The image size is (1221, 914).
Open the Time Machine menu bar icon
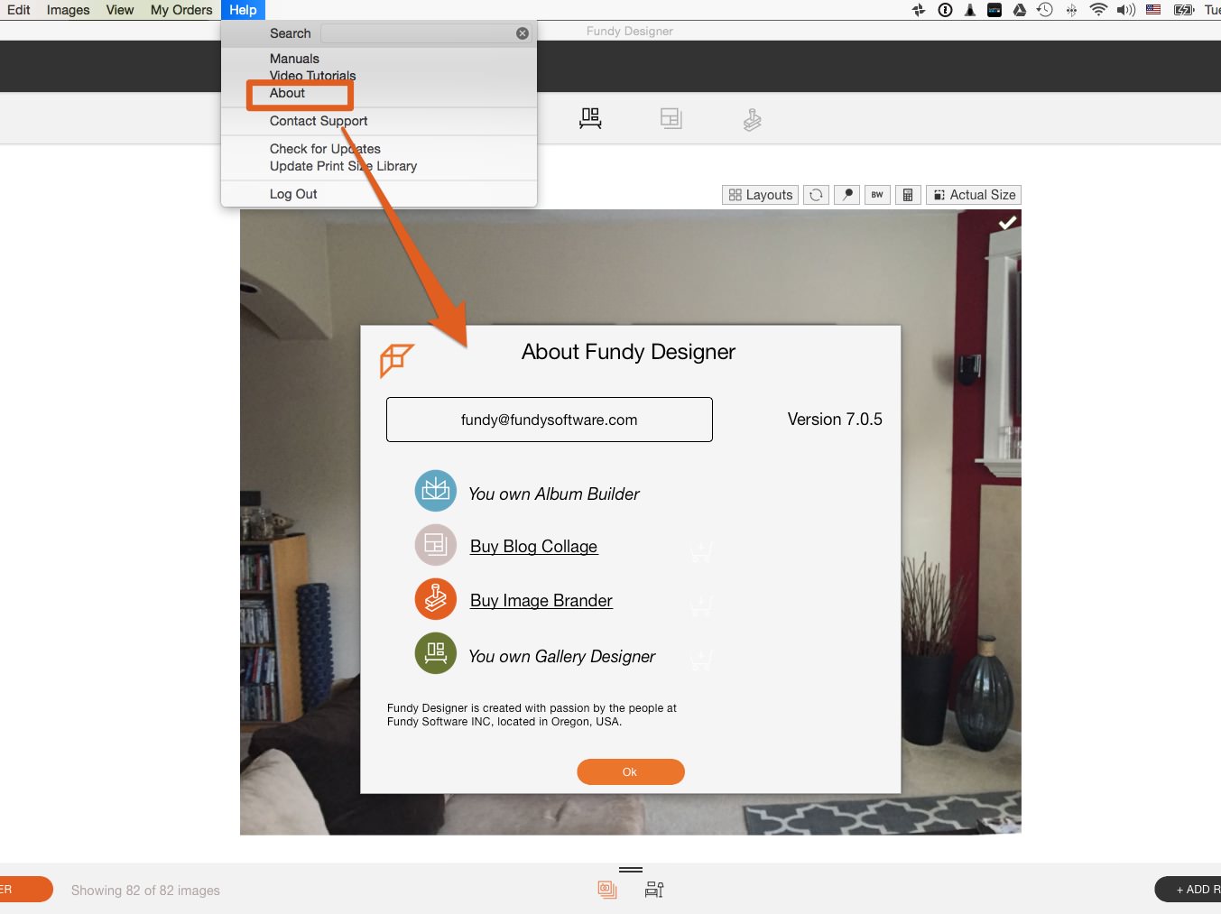[x=1045, y=10]
